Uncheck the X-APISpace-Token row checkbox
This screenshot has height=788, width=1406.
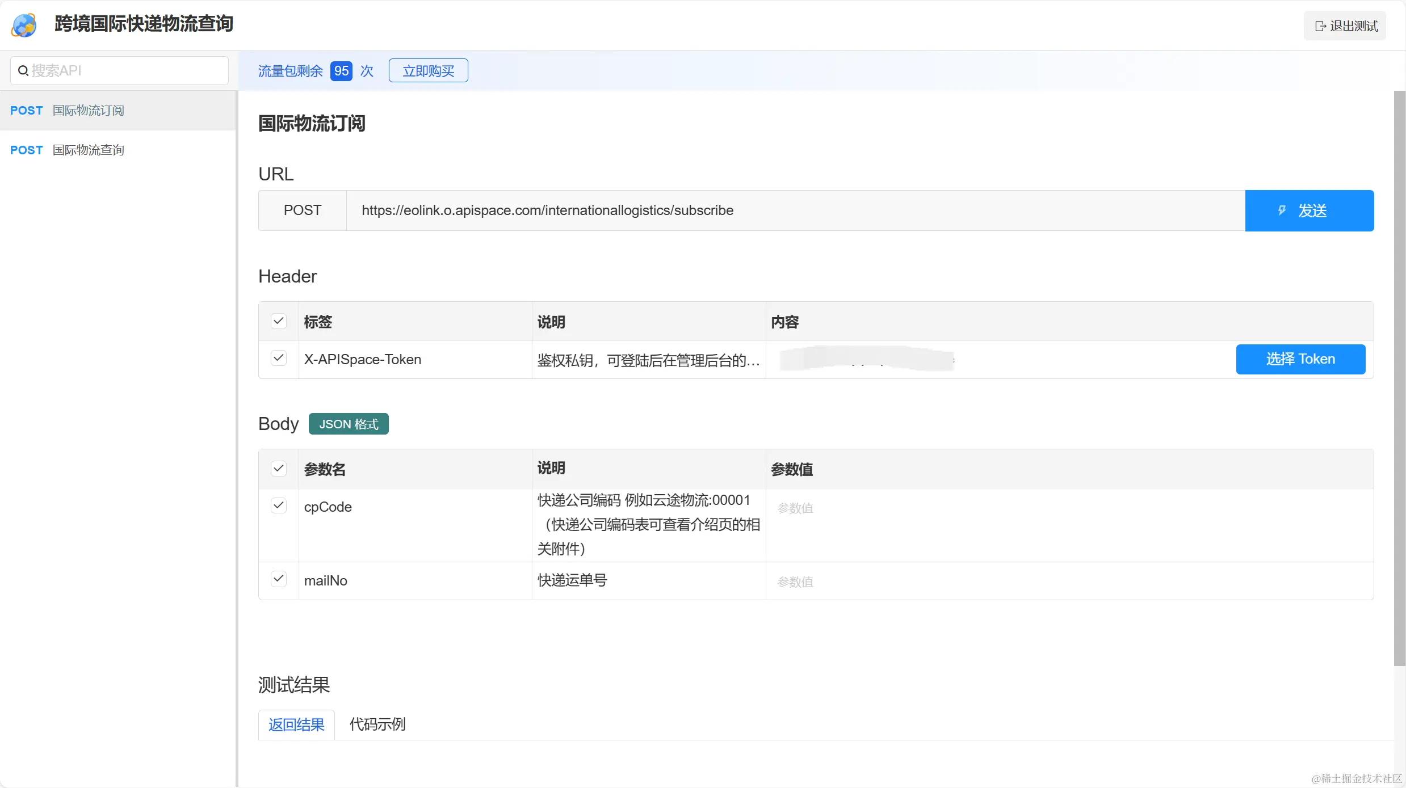click(278, 358)
